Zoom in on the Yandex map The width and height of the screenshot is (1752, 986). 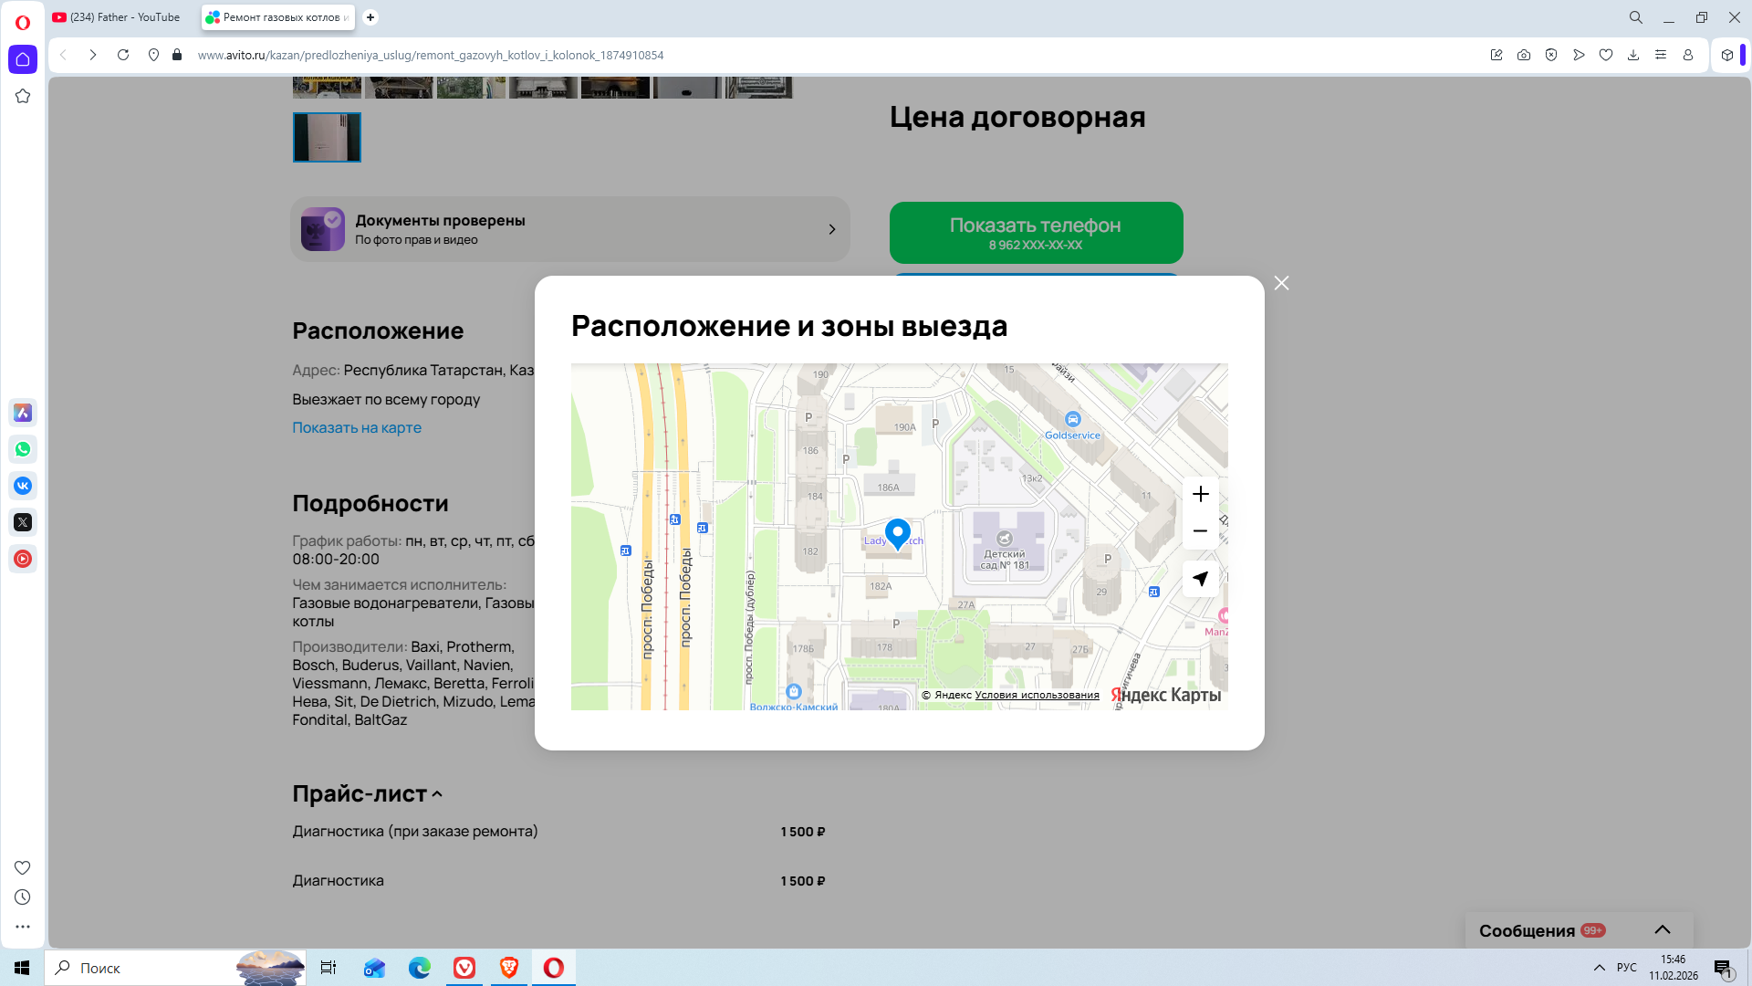pyautogui.click(x=1200, y=494)
